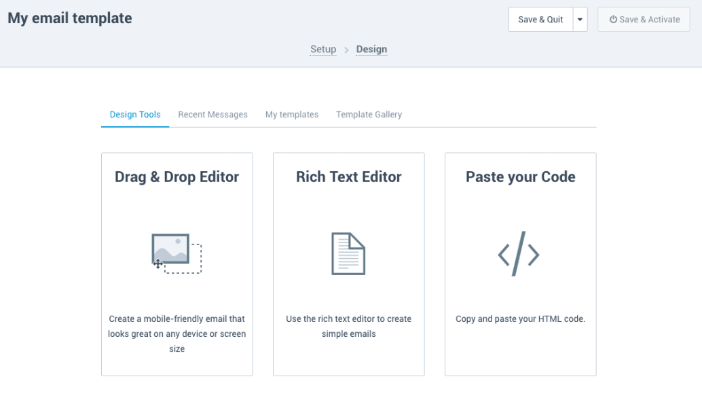Click the drag and drop image icon

177,253
